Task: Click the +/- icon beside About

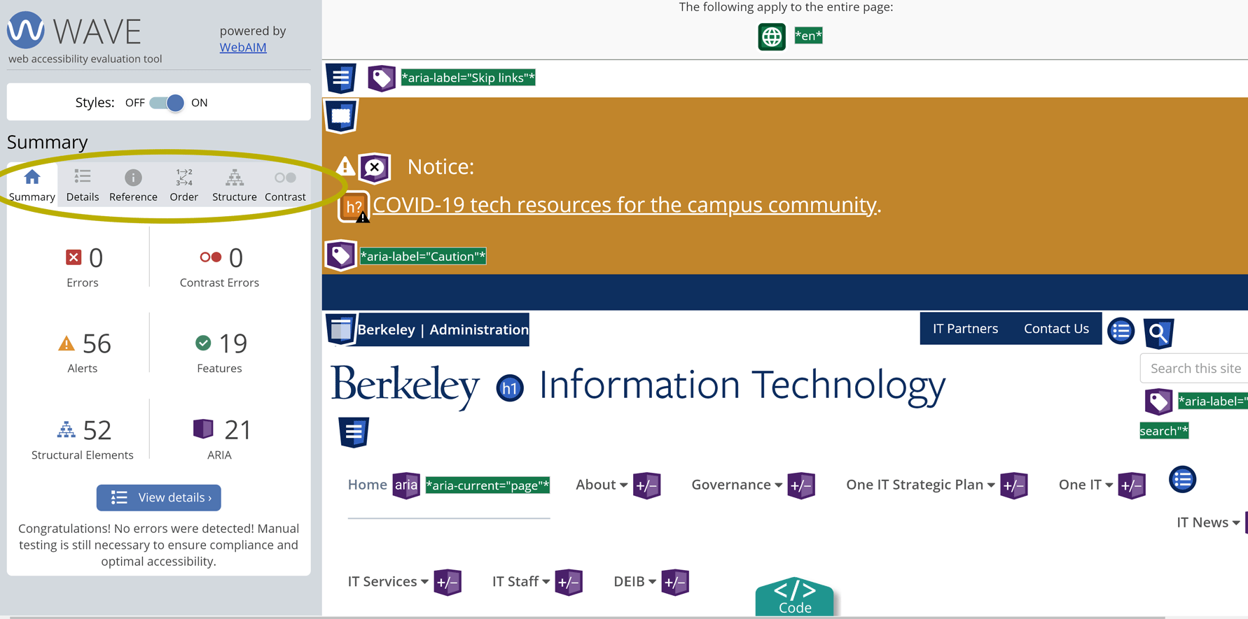Action: pyautogui.click(x=646, y=485)
